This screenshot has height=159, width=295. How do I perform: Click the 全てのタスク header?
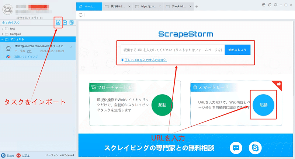tap(11, 23)
